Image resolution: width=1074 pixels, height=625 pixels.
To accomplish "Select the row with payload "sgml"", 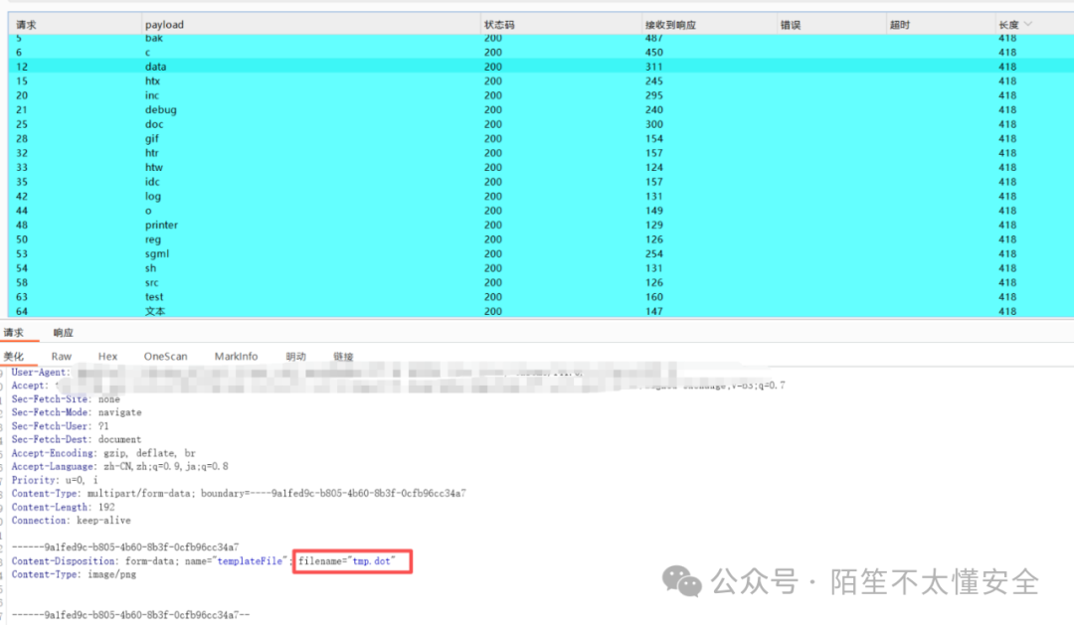I will coord(541,253).
